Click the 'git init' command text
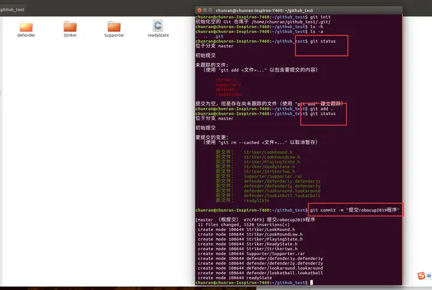 pos(320,17)
